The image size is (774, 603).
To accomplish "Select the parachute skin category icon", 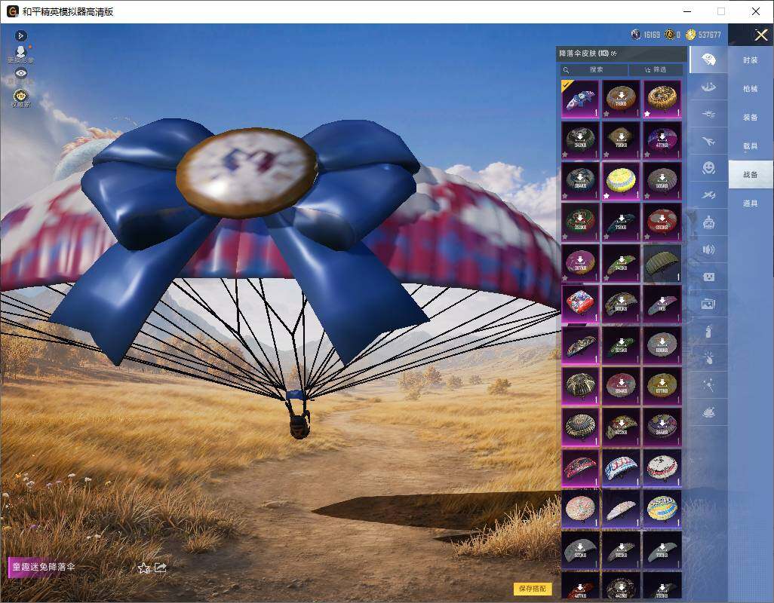I will [708, 60].
